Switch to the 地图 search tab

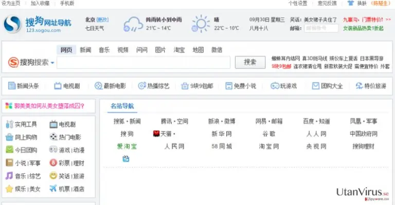[x=198, y=50]
